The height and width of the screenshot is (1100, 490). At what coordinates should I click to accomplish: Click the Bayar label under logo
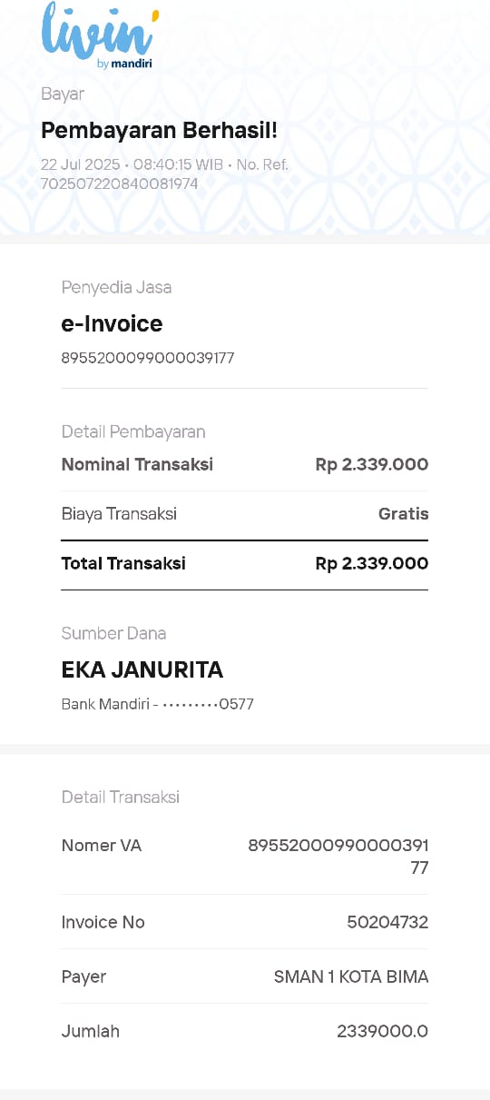63,94
